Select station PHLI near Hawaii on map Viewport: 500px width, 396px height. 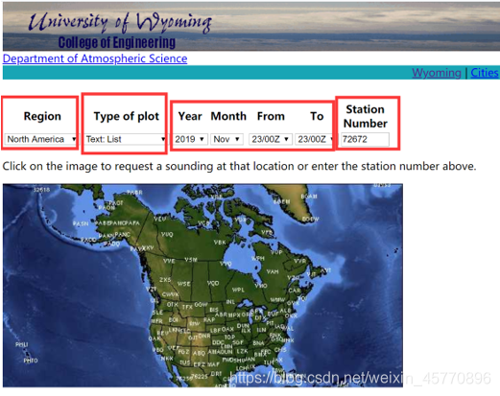point(21,344)
